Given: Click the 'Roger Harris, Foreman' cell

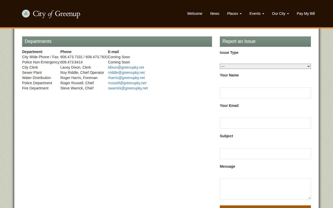Looking at the screenshot, I should click(79, 78).
